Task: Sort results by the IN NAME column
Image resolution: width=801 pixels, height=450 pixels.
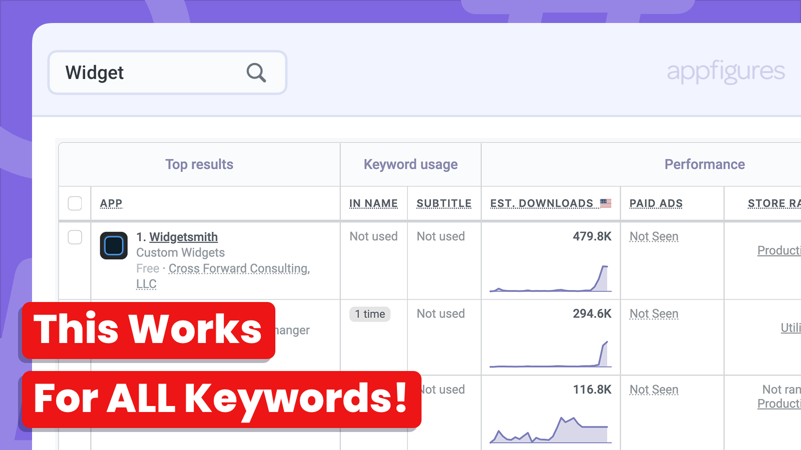Action: click(373, 203)
